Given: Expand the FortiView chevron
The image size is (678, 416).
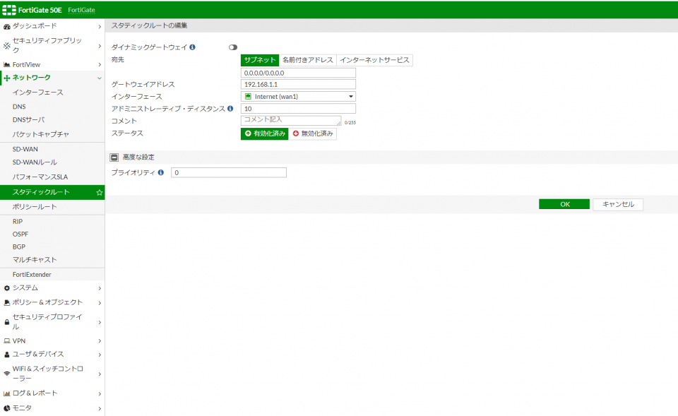Looking at the screenshot, I should tap(100, 65).
